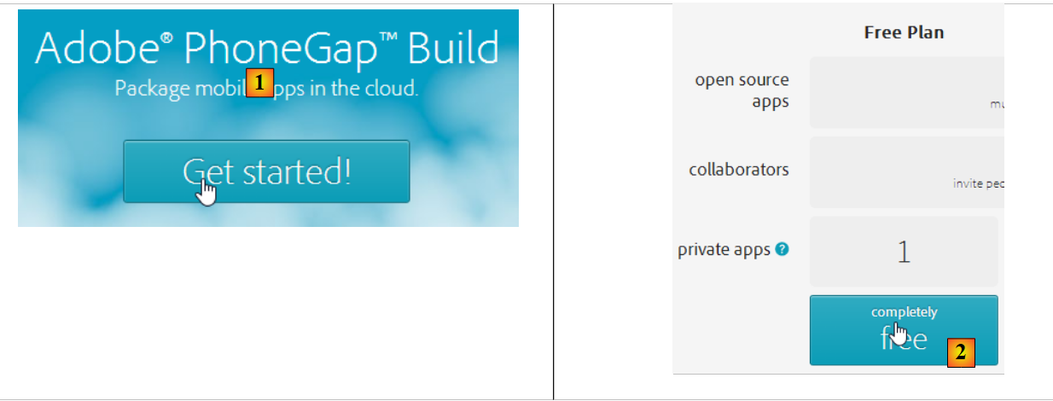Click the orange step 2 marker badge

click(960, 352)
